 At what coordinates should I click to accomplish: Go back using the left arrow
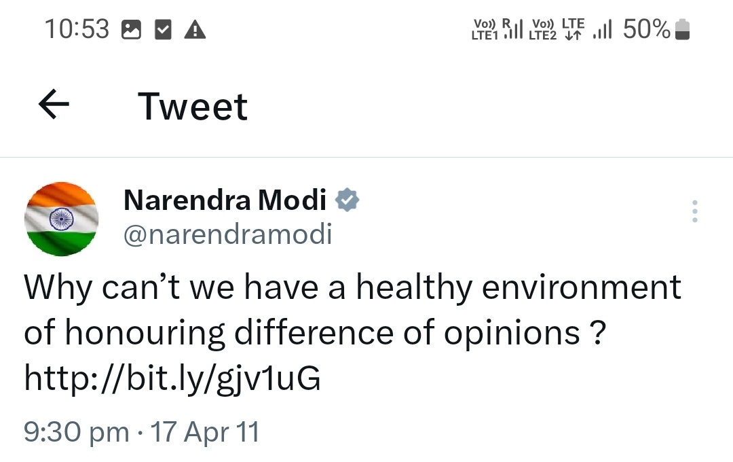pos(54,105)
